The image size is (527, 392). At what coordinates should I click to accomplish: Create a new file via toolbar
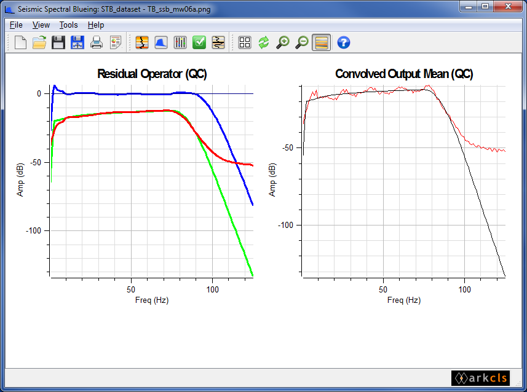tap(20, 42)
